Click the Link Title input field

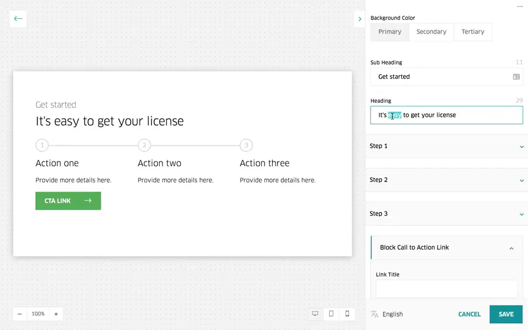pyautogui.click(x=446, y=288)
